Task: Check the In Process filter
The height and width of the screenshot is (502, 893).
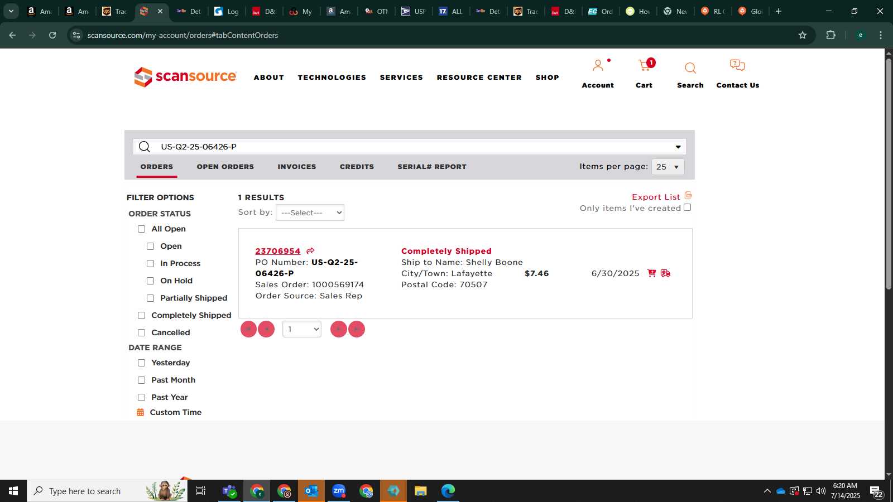Action: [x=151, y=264]
